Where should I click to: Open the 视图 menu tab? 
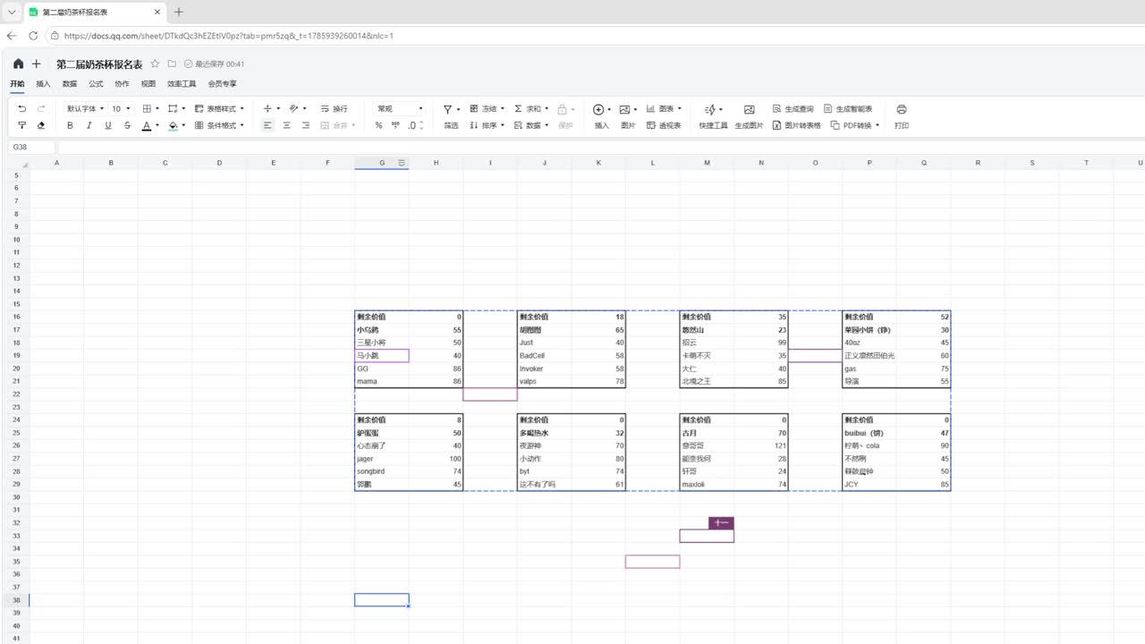point(148,84)
